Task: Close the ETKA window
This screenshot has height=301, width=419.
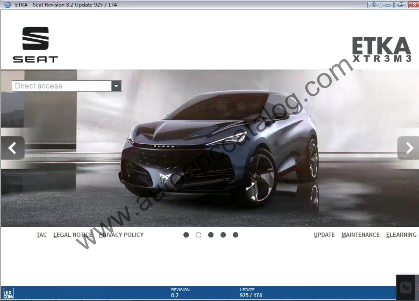Action: point(413,5)
